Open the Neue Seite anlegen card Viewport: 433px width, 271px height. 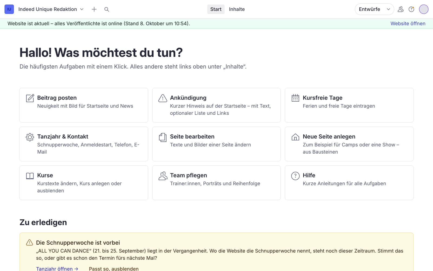coord(349,144)
